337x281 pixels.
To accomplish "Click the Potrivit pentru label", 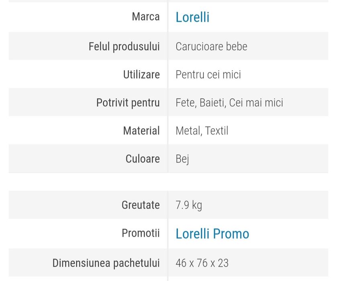I will click(128, 102).
